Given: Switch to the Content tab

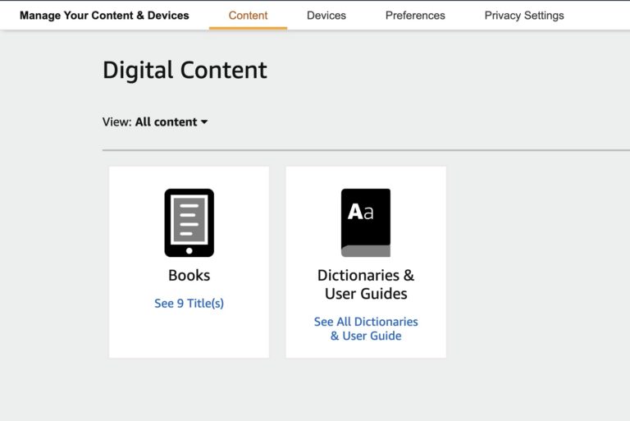Looking at the screenshot, I should tap(248, 16).
